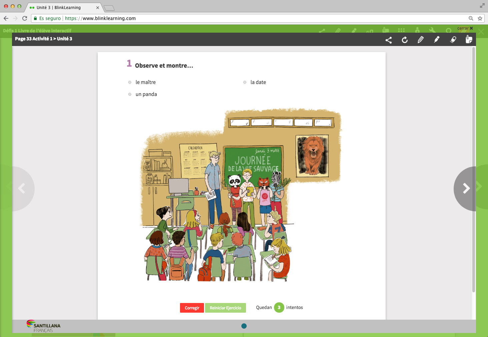Go to the previous activity with the left arrow
Viewport: 488px width, 337px height.
[x=22, y=189]
